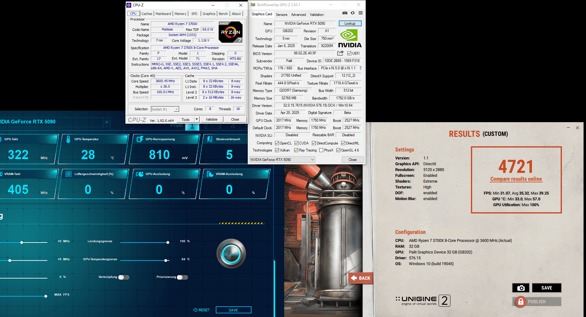Switch to the Caches tab in CPU-Z
Viewport: 586px width, 317px height.
(x=147, y=14)
